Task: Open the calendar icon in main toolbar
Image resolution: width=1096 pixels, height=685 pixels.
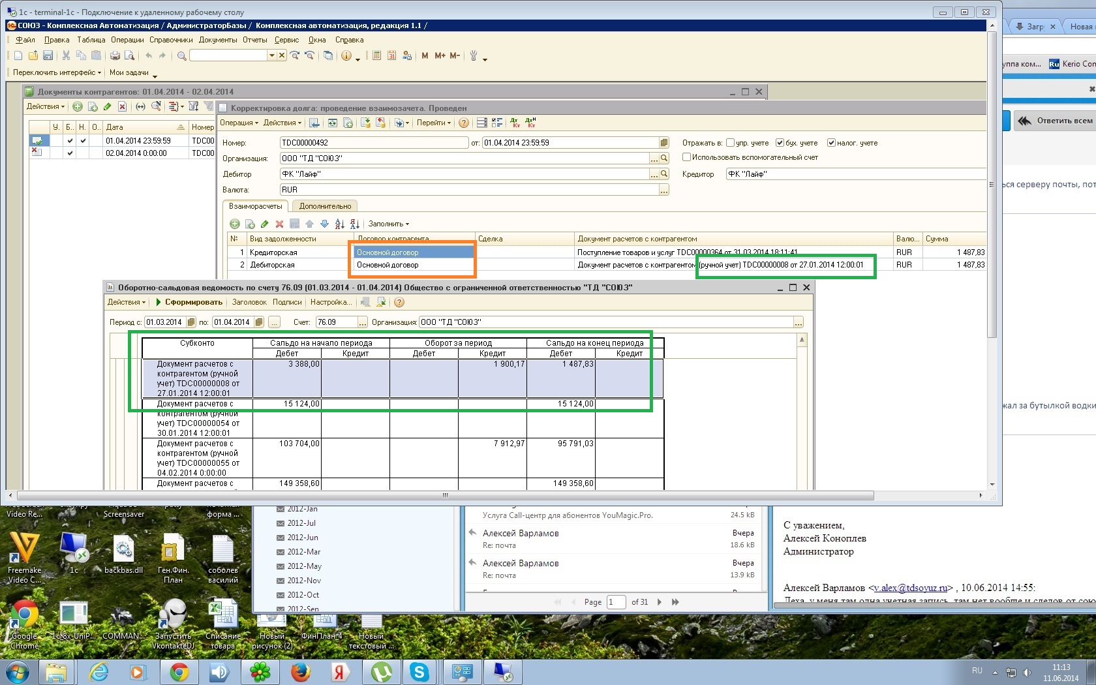Action: pos(391,56)
